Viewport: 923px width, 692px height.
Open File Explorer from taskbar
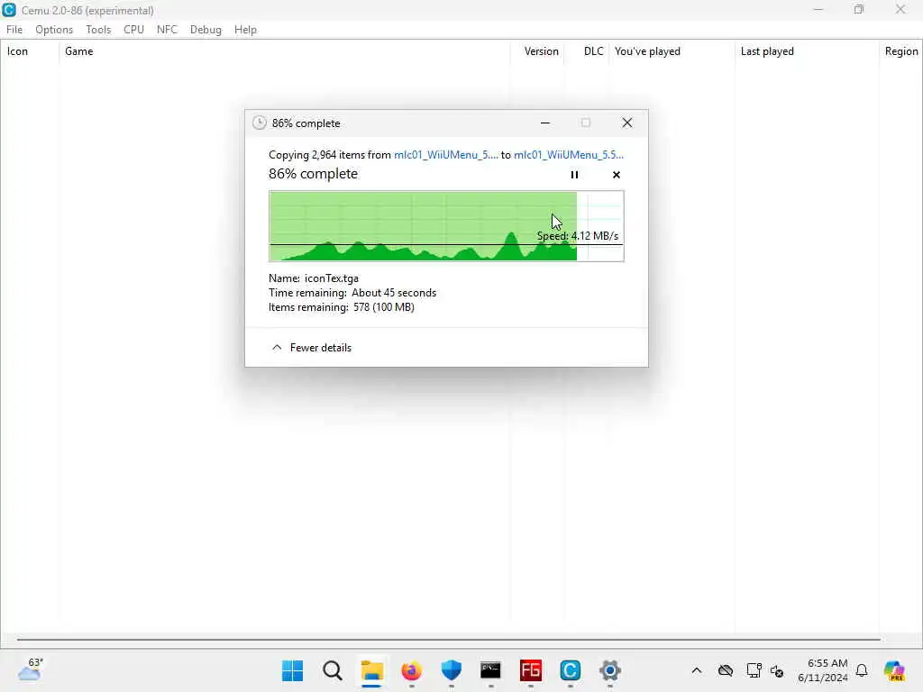[x=372, y=670]
